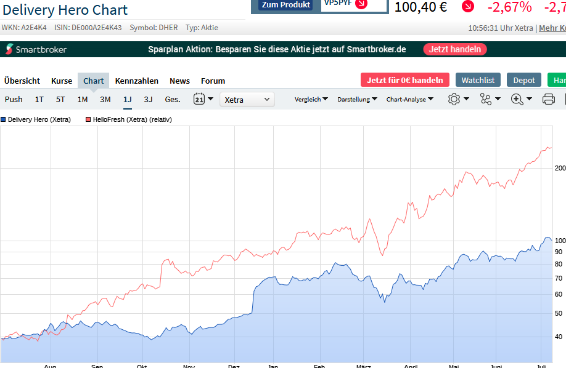Click the HelloFresh (Xetra) (relativ) legend label
The width and height of the screenshot is (566, 368).
[x=133, y=119]
